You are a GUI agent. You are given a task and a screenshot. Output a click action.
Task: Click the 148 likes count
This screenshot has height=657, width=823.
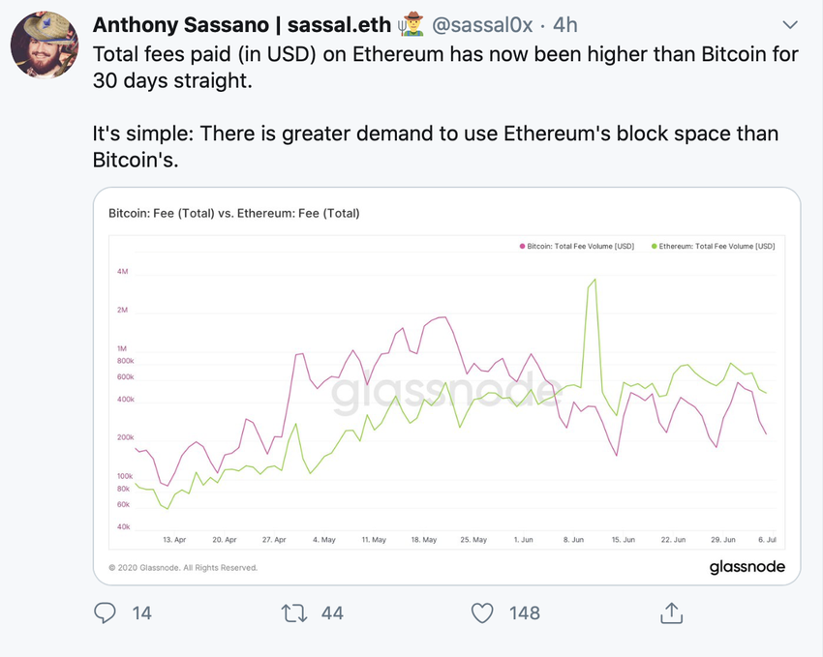(x=524, y=612)
